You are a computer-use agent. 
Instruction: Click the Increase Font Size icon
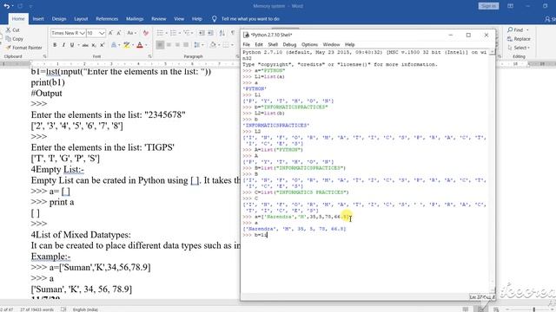110,33
